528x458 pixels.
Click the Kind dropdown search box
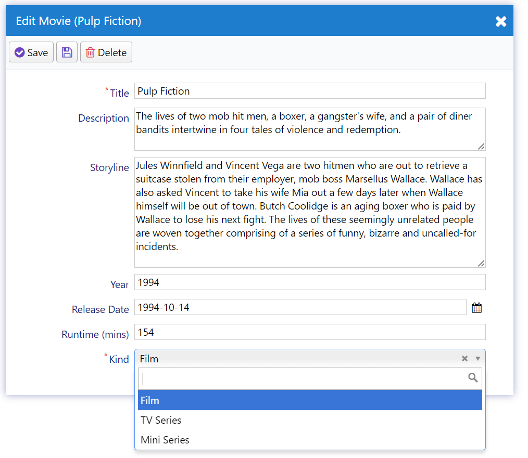click(310, 378)
